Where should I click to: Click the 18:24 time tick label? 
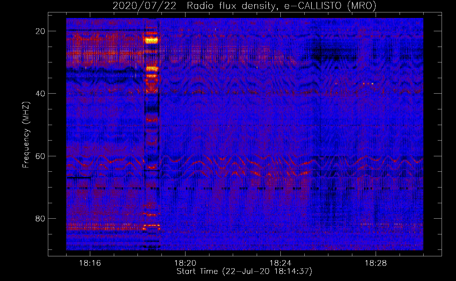click(x=280, y=263)
